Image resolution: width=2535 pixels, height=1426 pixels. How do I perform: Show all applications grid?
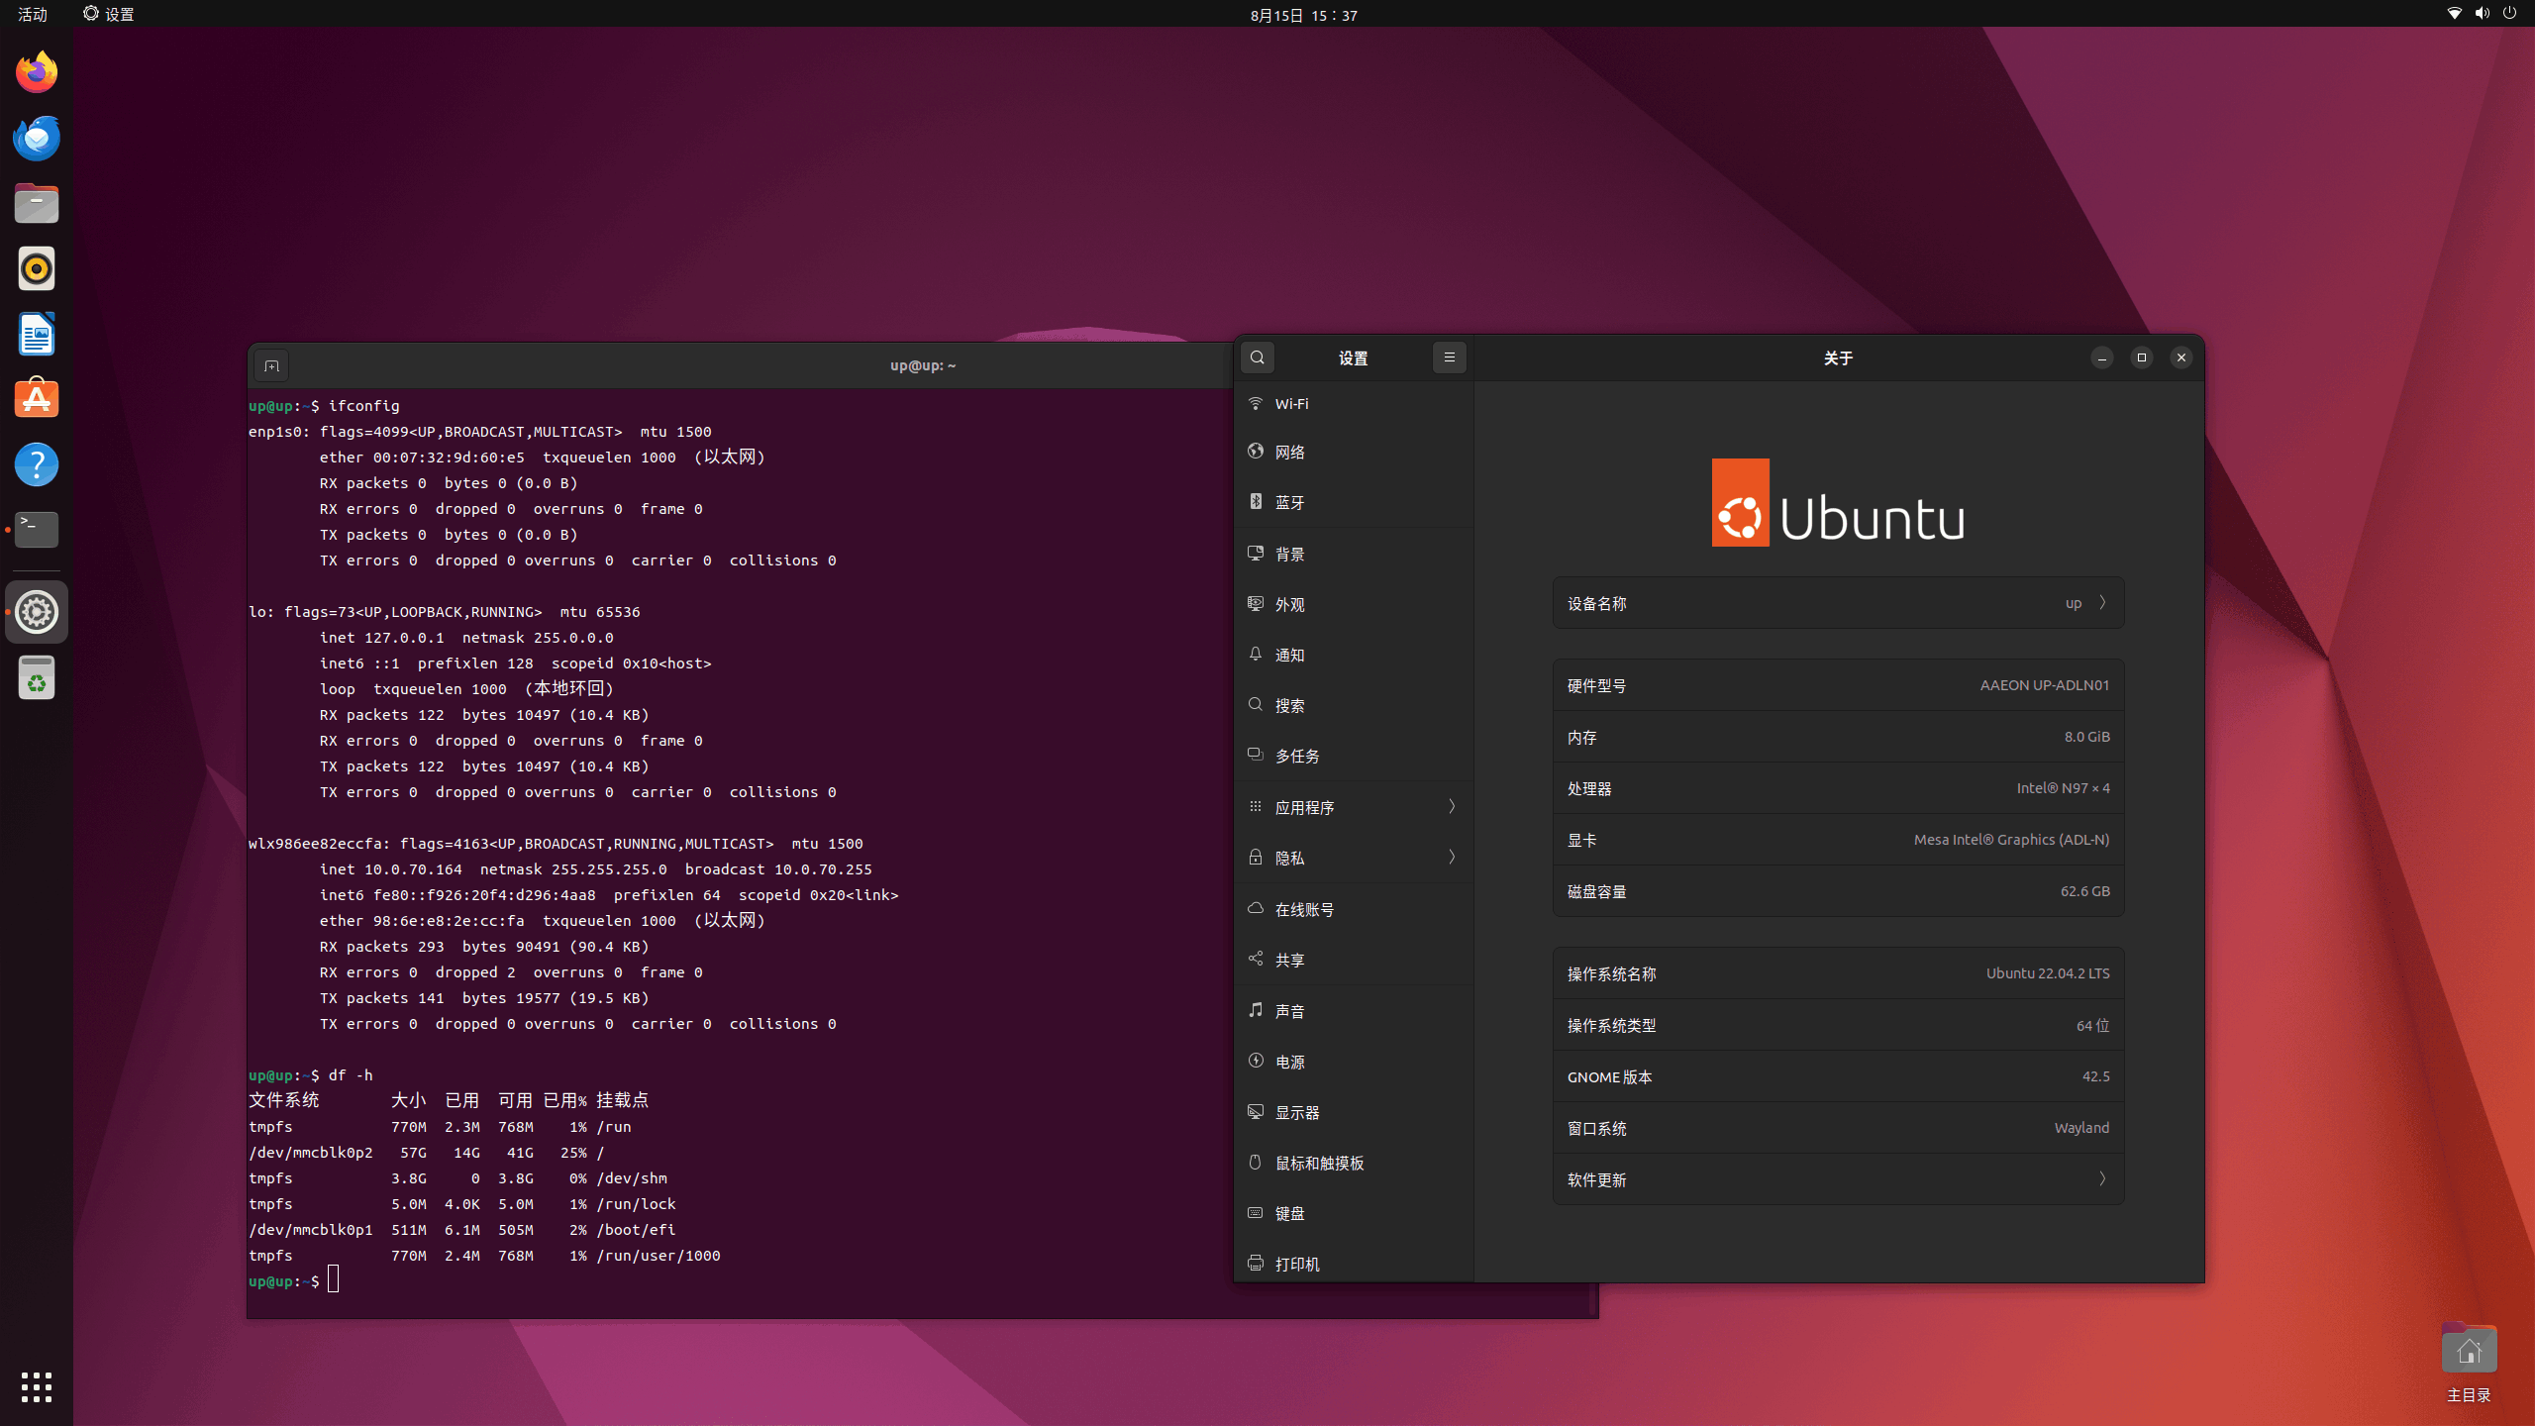coord(37,1386)
